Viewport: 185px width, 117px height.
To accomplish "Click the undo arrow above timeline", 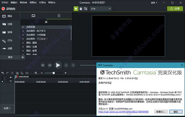I will (x=2, y=73).
